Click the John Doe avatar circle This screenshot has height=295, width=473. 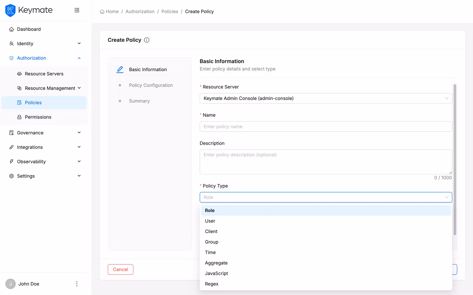pyautogui.click(x=10, y=283)
